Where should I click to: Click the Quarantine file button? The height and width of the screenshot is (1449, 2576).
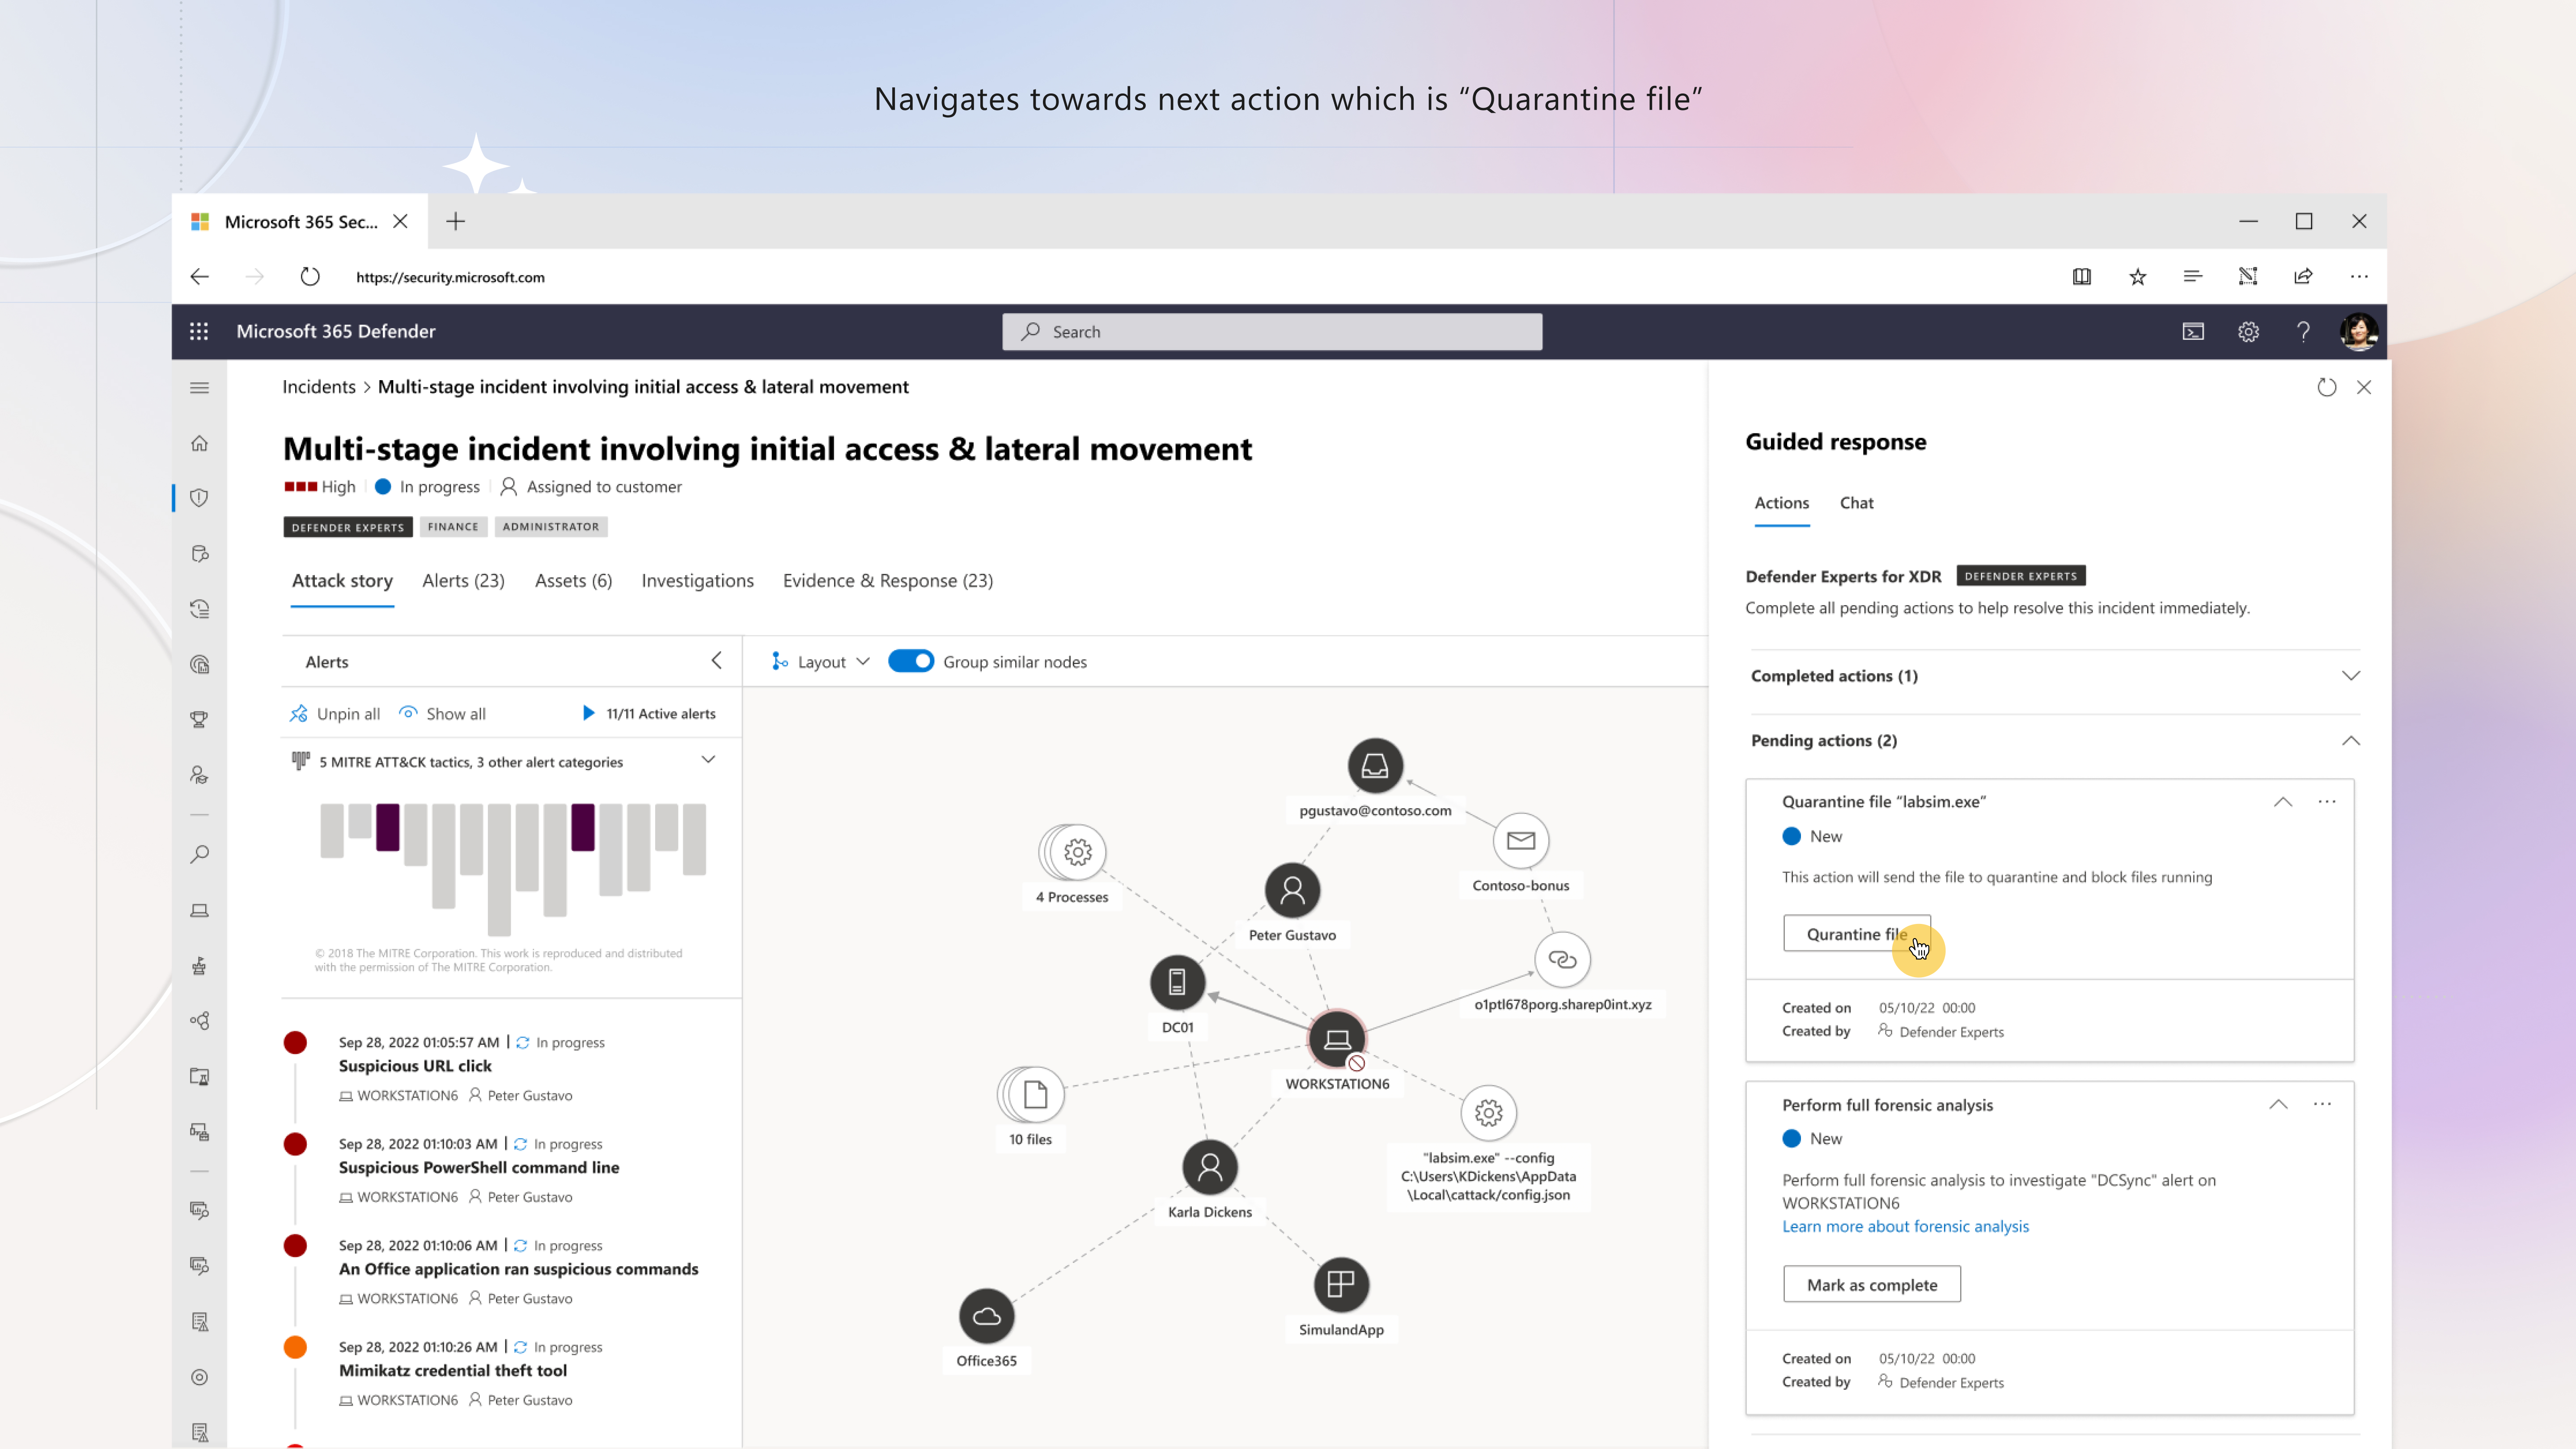tap(1856, 934)
